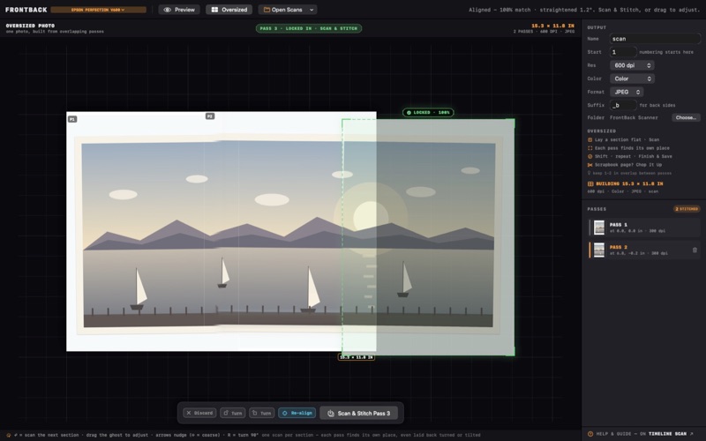The height and width of the screenshot is (441, 706).
Task: Click the Locked 100% badge above ghost
Action: 428,113
